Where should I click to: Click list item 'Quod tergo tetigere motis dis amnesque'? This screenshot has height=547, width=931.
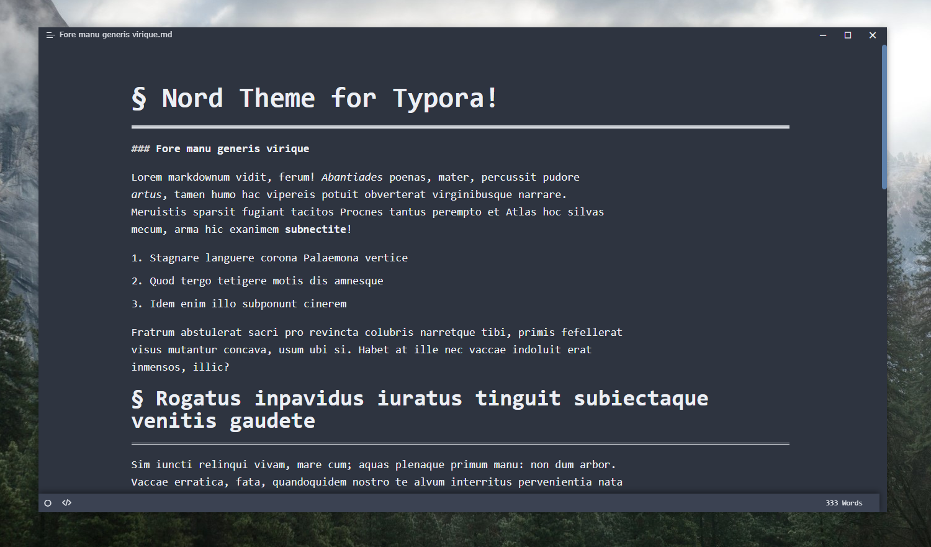pos(266,281)
